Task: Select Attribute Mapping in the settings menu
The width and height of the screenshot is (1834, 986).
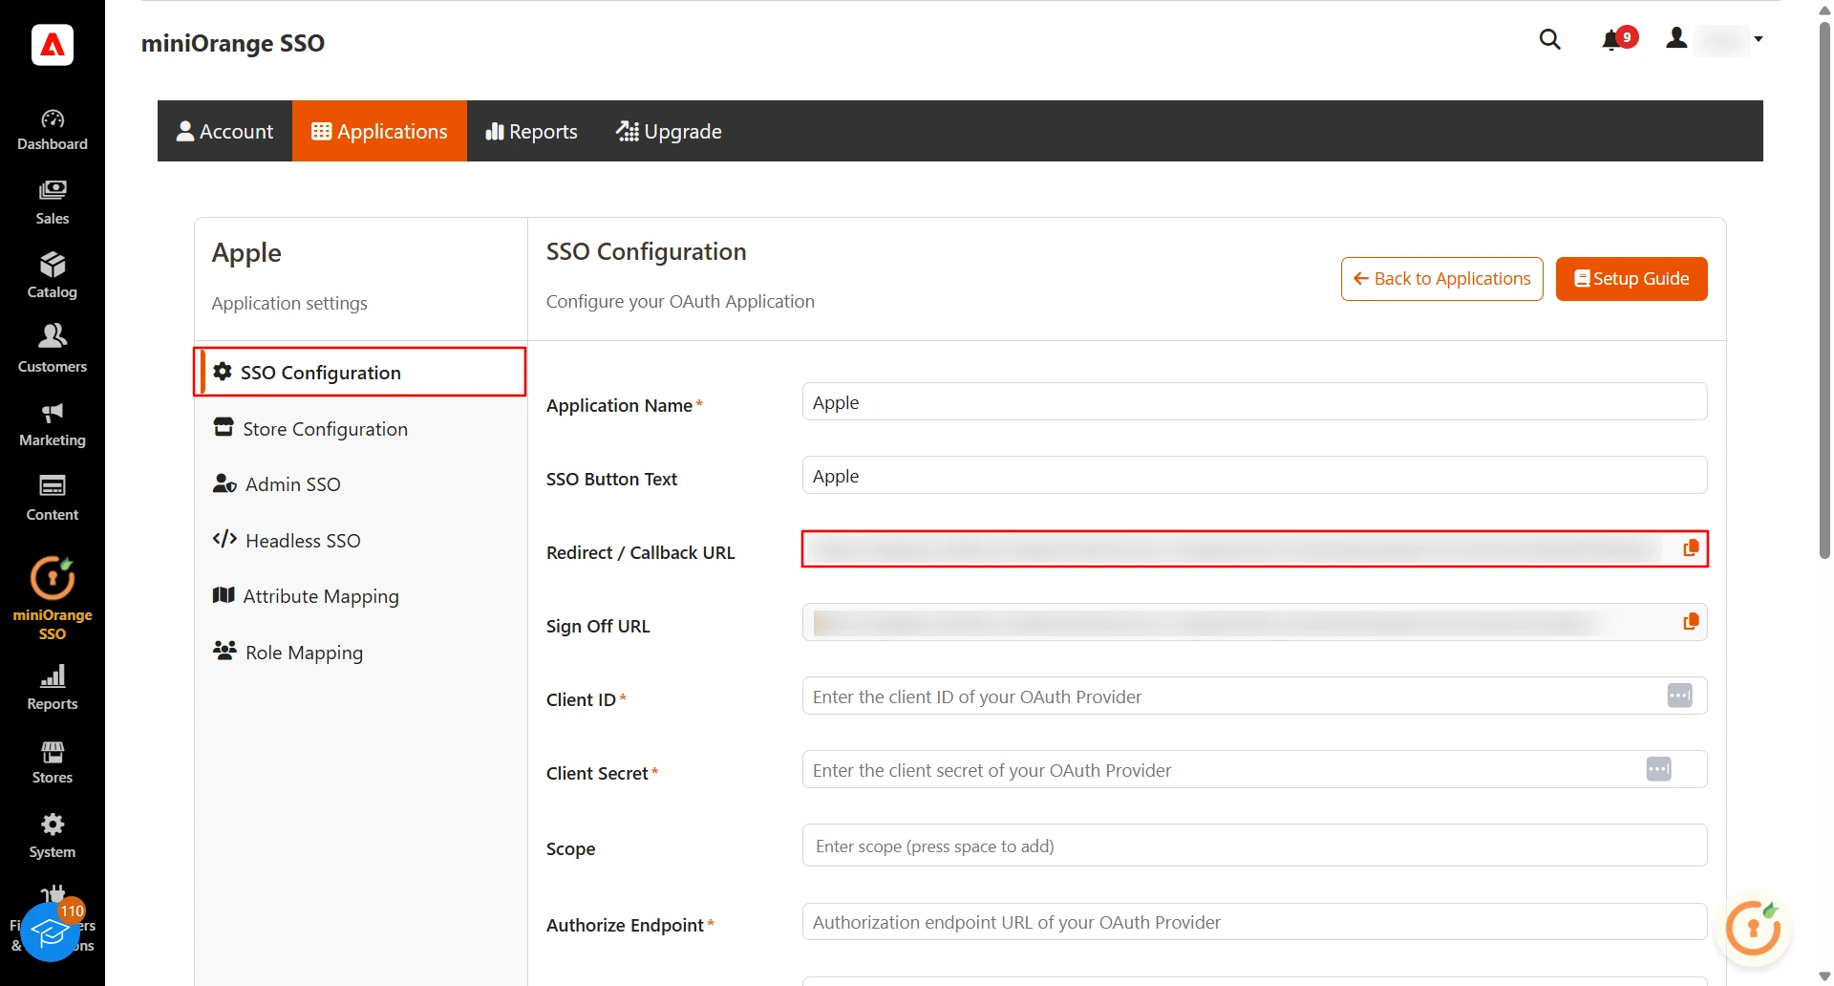Action: point(360,596)
